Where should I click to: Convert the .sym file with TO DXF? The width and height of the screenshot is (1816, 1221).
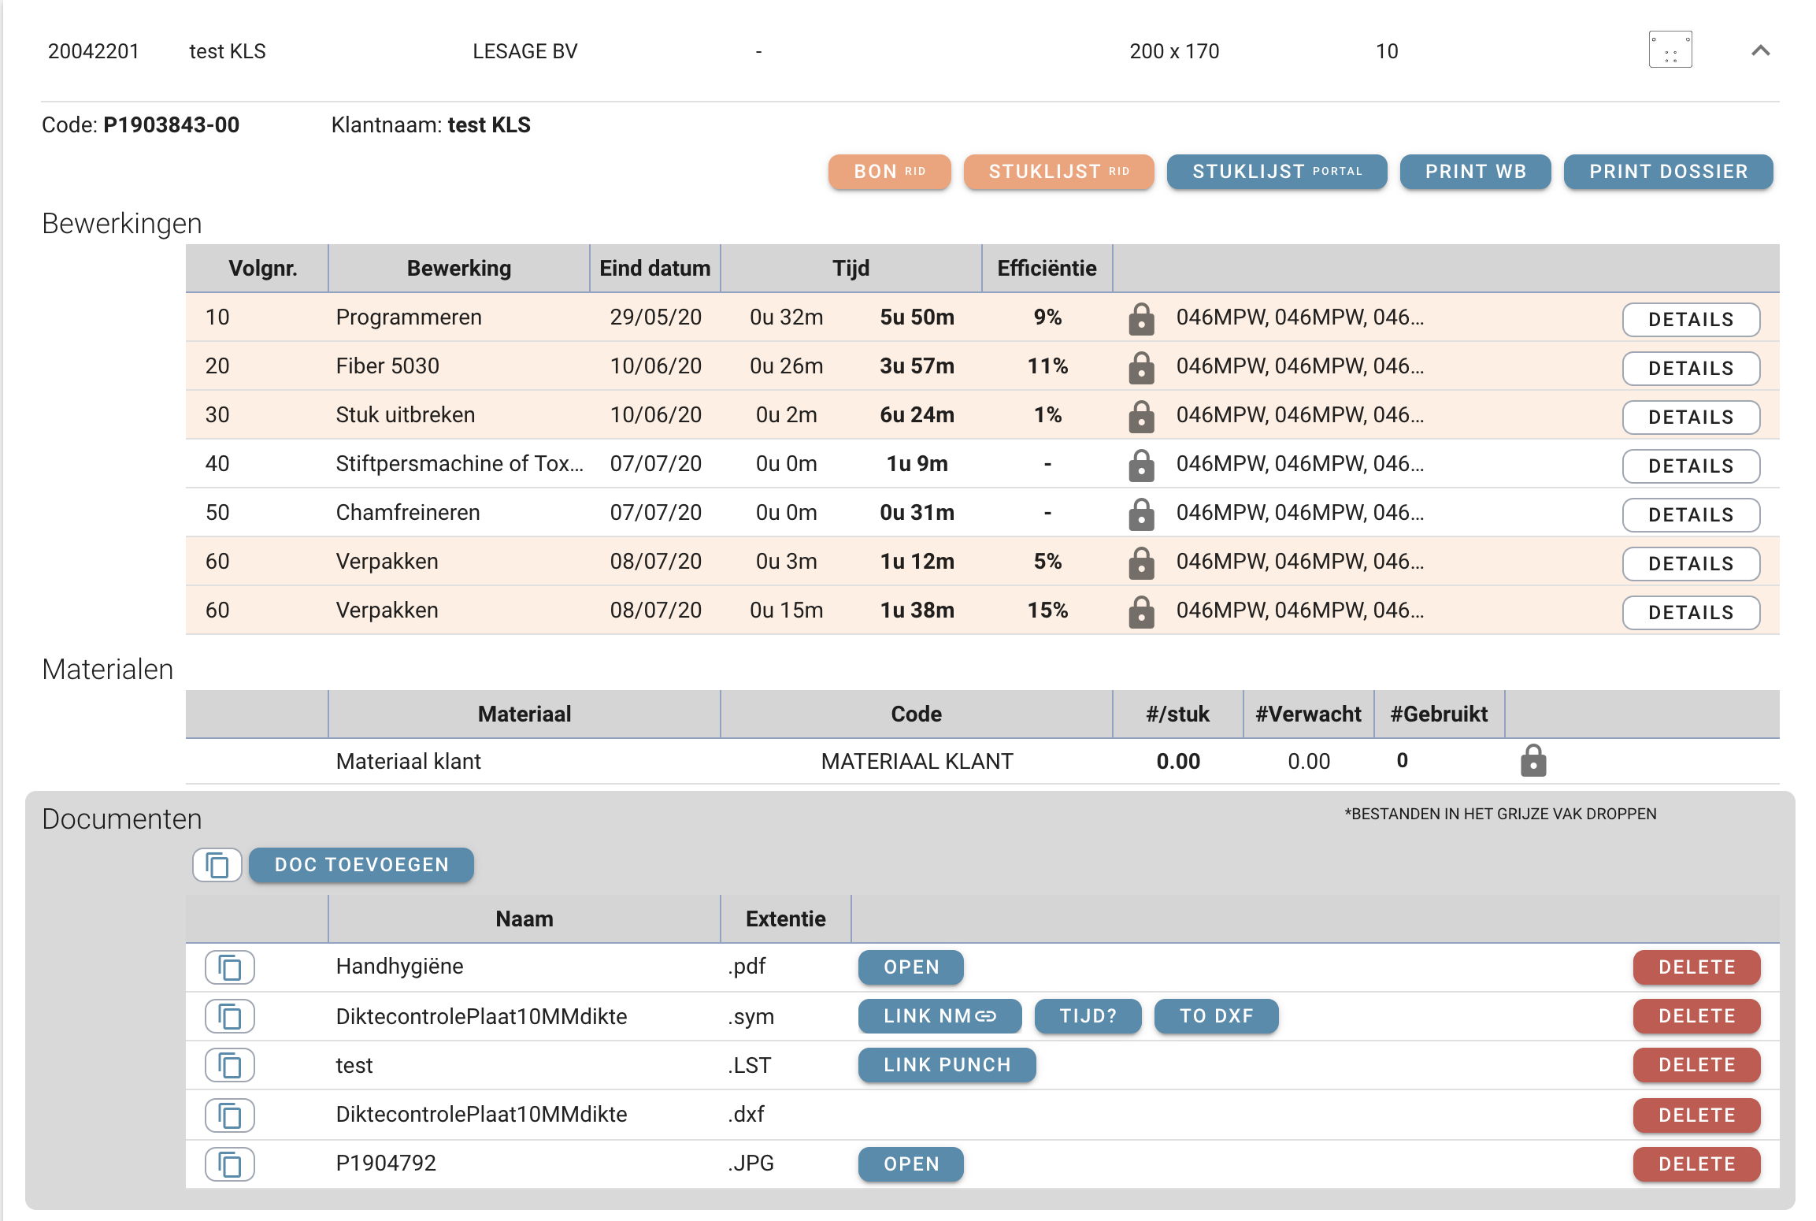pos(1217,1016)
